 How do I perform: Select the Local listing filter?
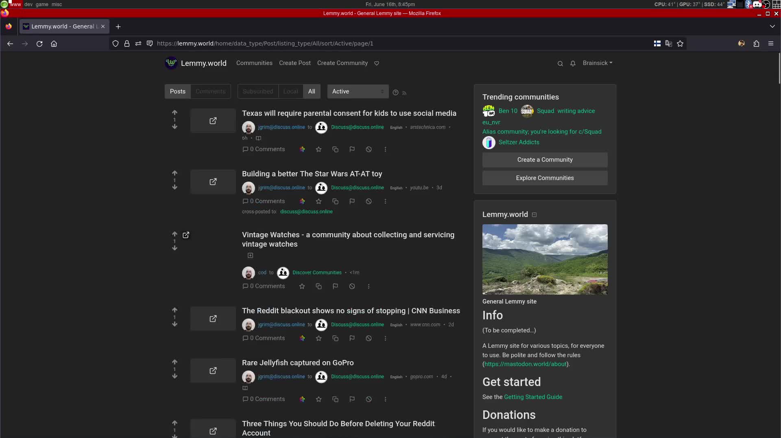(290, 91)
